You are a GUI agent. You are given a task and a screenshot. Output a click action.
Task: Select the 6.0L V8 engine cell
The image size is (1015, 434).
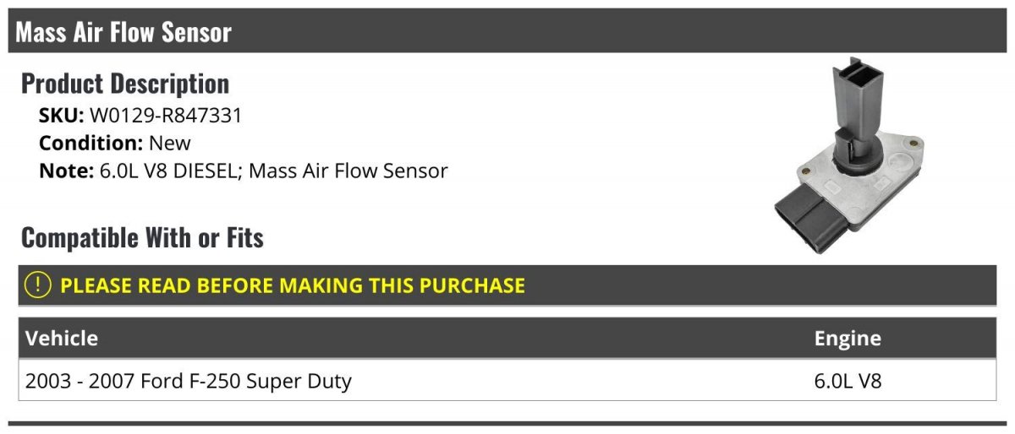click(848, 381)
